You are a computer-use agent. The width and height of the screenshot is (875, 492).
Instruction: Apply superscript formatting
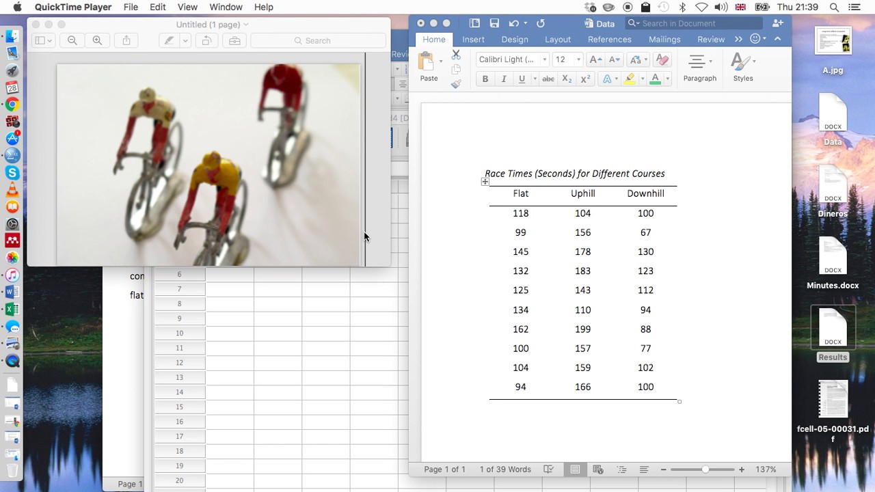(x=585, y=79)
